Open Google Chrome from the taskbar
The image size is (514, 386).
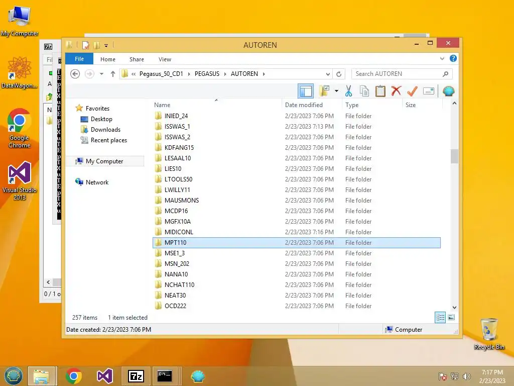(73, 376)
